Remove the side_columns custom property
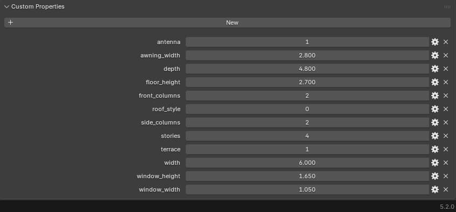 tap(446, 122)
